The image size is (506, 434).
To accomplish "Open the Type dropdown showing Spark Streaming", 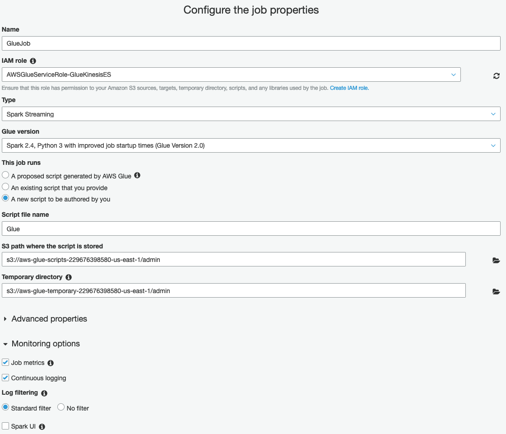I will point(251,114).
